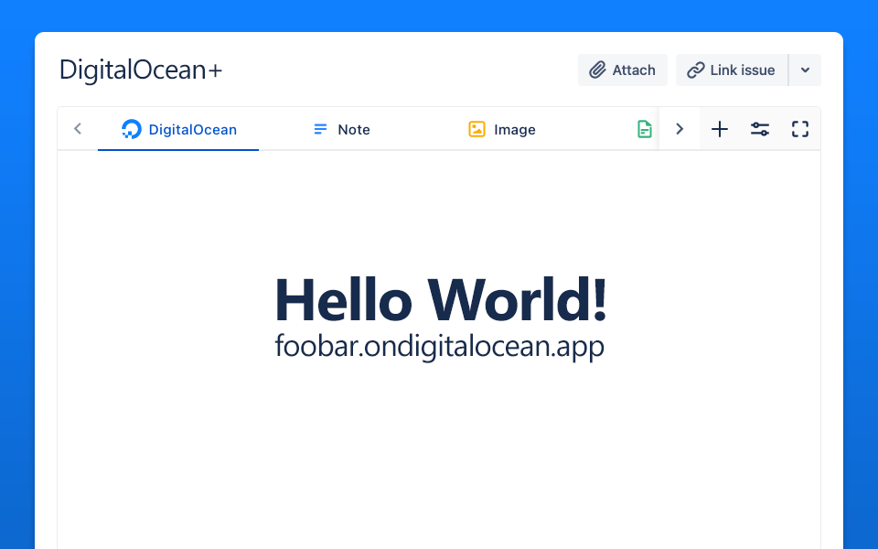
Task: Click the paperclip icon inside the Attach button
Action: coord(598,70)
